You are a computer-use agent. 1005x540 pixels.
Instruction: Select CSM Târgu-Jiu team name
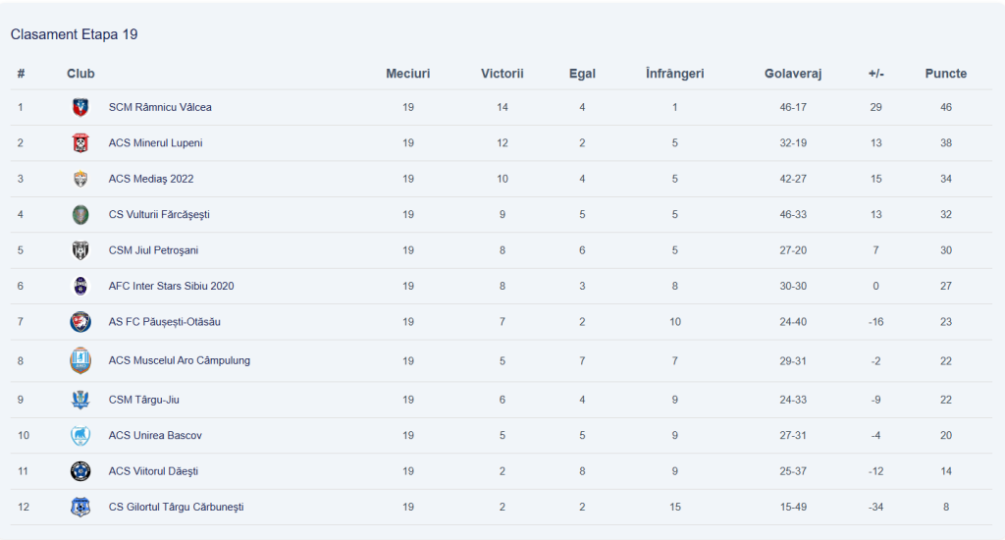point(143,400)
